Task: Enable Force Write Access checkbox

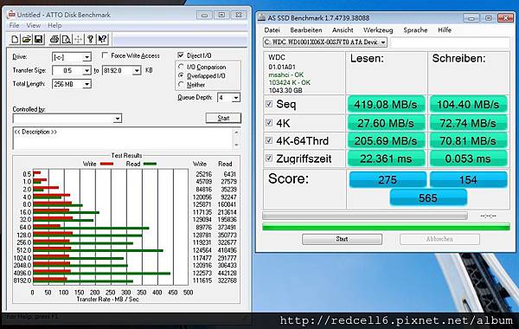Action: point(105,55)
